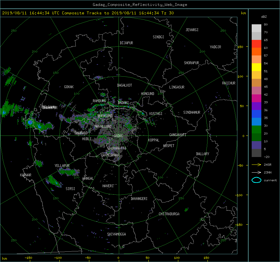Click the Gadag_Composite_Reflectivity_Web_Image title
This screenshot has width=280, height=262.
click(x=140, y=5)
